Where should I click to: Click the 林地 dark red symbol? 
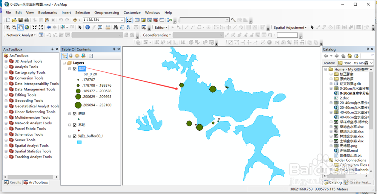point(79,130)
